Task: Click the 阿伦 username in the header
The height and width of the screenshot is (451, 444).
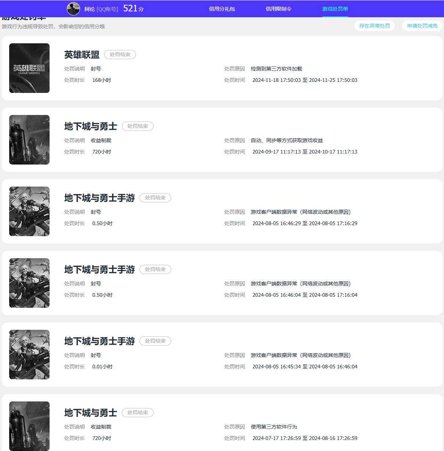Action: (90, 9)
